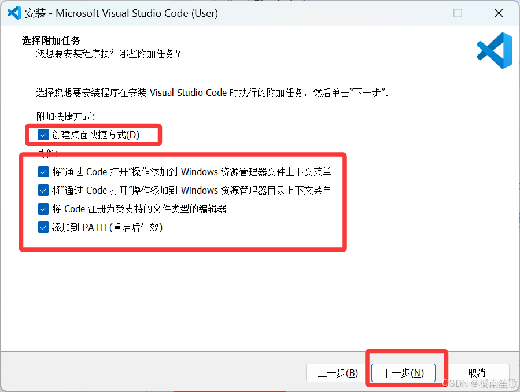The width and height of the screenshot is (520, 392).
Task: Toggle the add to PATH (添加到 PATH) checkbox
Action: [x=43, y=228]
